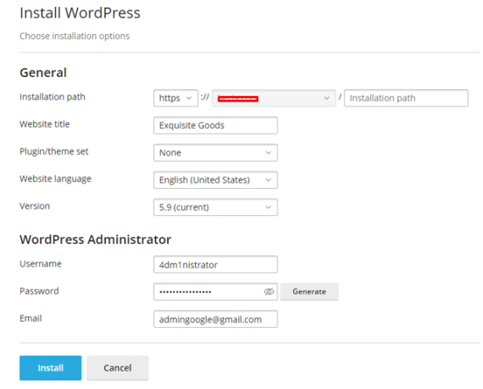
Task: Click the Choose installation options subtitle
Action: click(75, 36)
